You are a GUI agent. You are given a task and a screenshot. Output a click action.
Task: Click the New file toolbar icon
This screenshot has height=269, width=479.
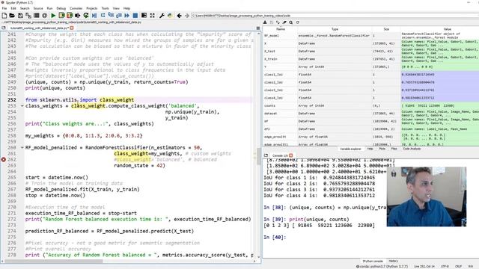4,15
